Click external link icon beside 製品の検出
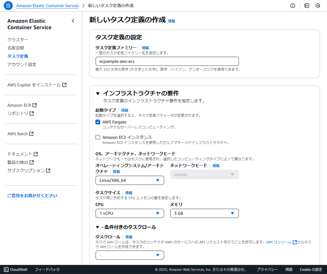Viewport: 327px width, 274px height. [x=32, y=162]
